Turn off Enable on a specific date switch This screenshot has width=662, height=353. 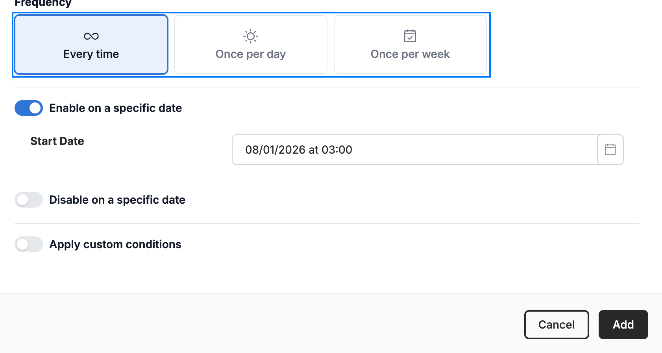[29, 108]
